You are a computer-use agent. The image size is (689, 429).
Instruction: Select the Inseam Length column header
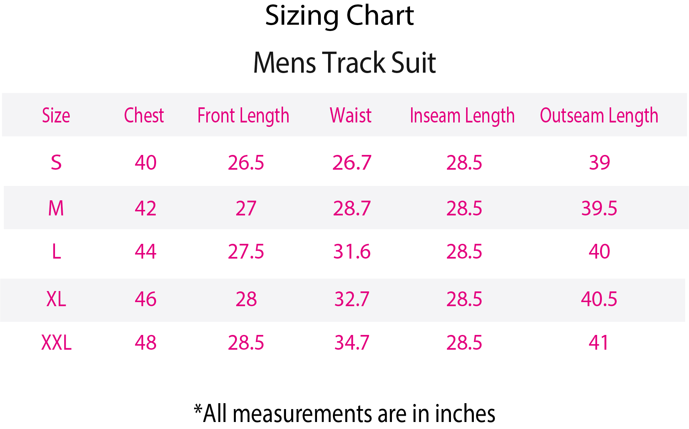click(x=462, y=116)
